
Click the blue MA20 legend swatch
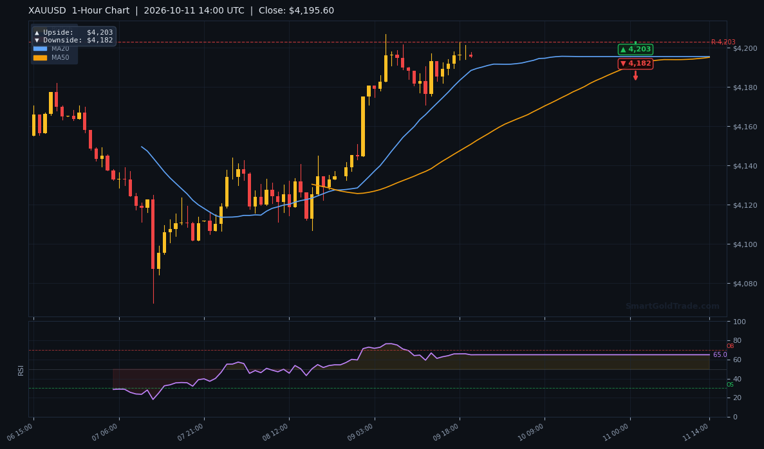tap(40, 49)
